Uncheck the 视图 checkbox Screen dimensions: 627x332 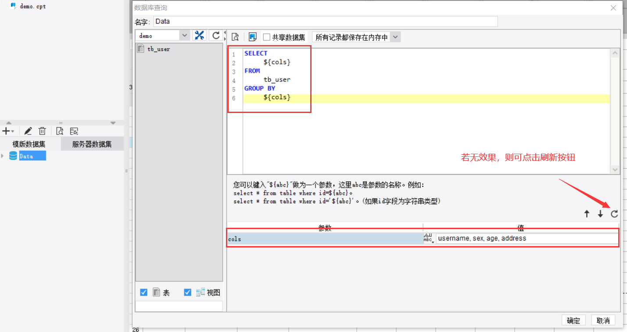click(x=187, y=292)
